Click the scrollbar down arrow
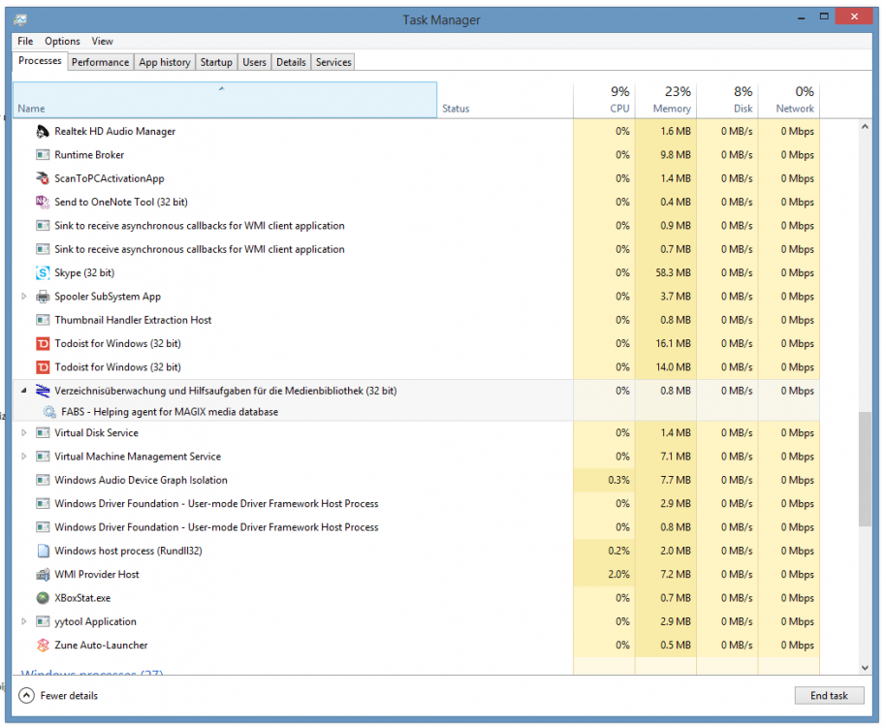 (865, 668)
